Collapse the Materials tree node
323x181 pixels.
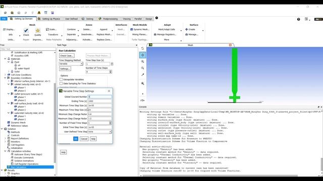[x=5, y=59]
